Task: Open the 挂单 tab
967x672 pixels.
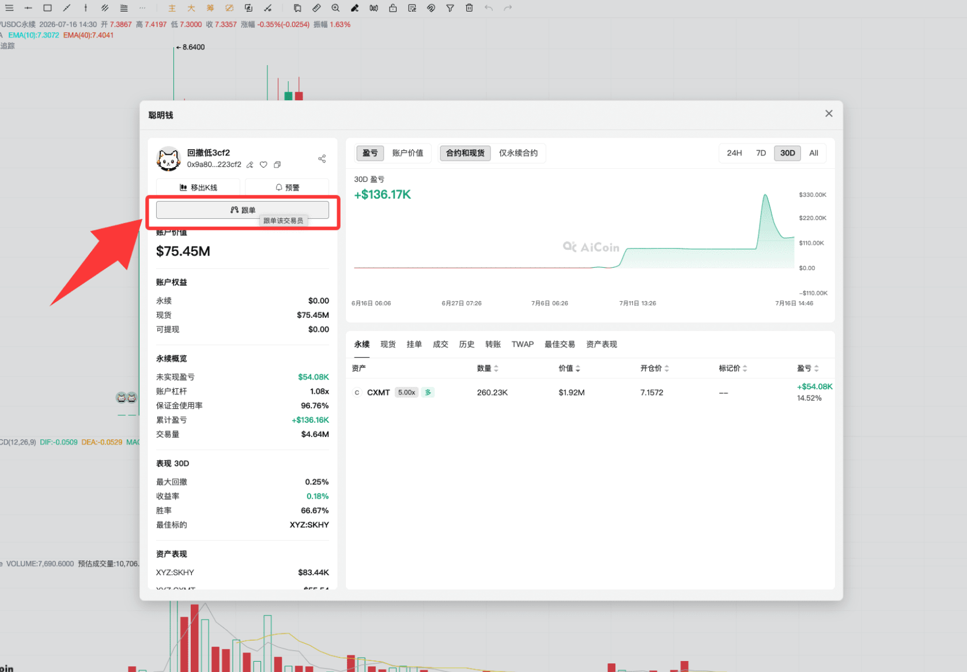Action: coord(414,344)
